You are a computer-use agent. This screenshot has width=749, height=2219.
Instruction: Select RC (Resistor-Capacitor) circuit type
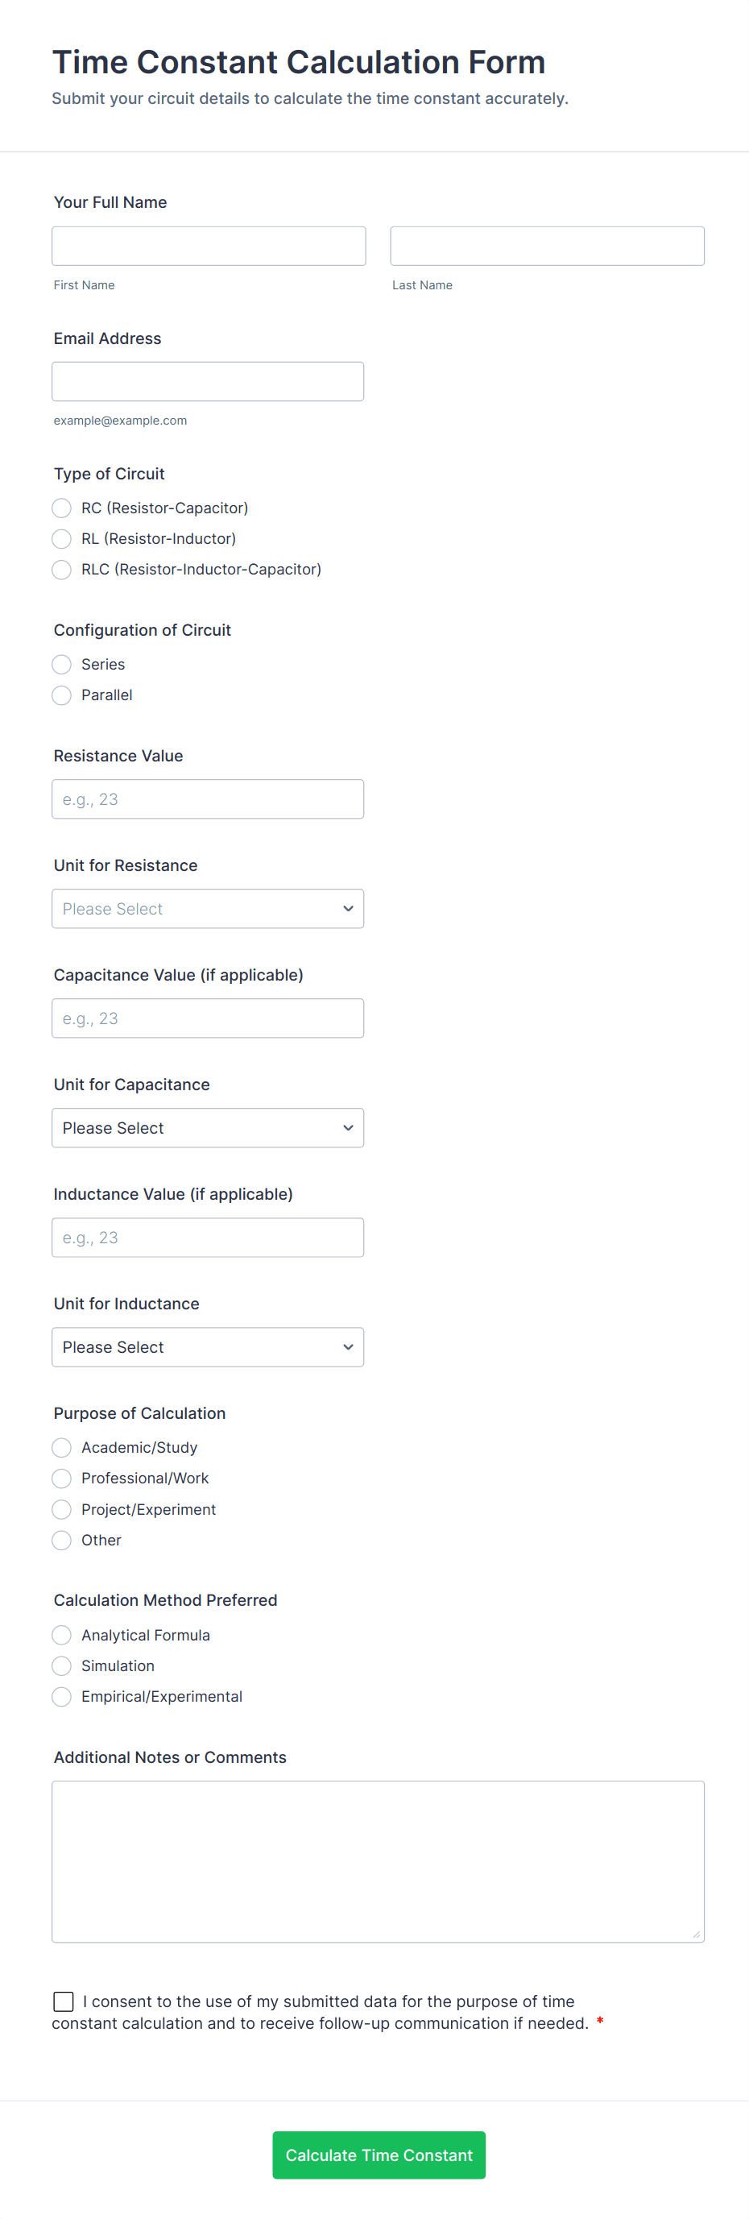[x=62, y=508]
